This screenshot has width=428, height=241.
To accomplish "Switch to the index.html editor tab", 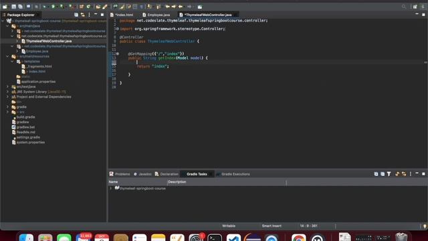I will point(122,15).
